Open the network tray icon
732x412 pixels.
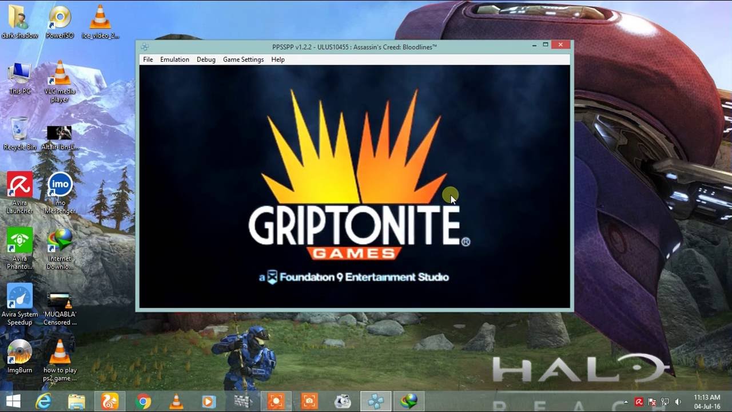[665, 402]
